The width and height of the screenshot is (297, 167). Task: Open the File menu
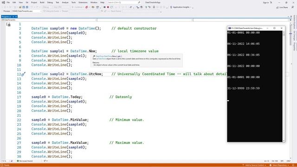click(x=8, y=2)
